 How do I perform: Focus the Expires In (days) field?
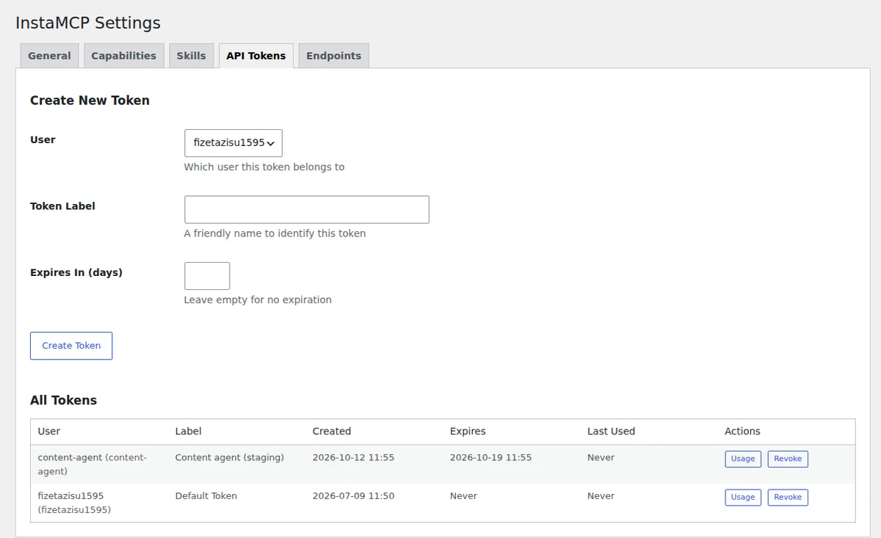click(207, 276)
